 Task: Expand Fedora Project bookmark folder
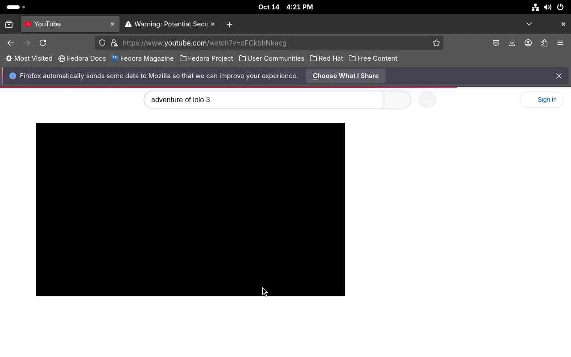pos(207,58)
